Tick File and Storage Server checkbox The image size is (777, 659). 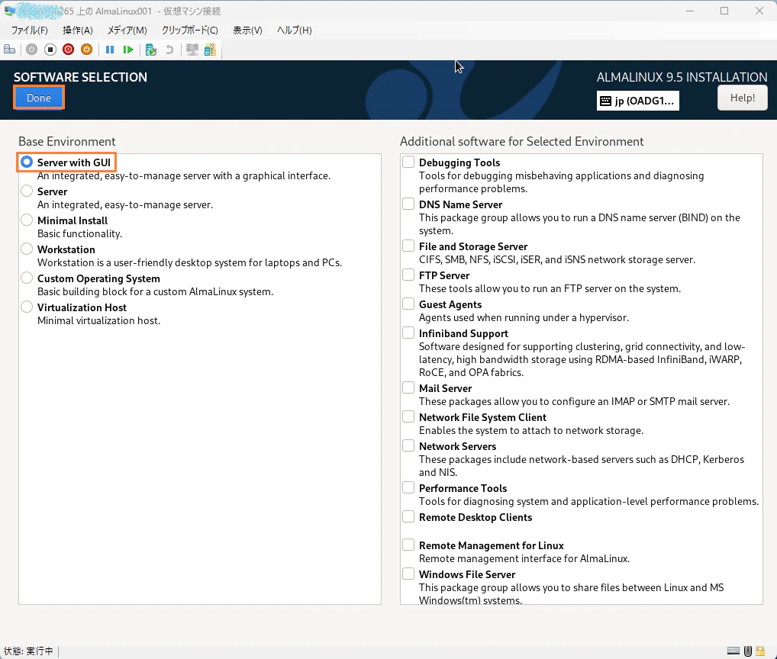[408, 246]
